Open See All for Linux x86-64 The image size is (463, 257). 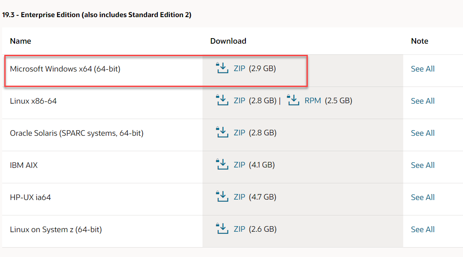point(423,101)
